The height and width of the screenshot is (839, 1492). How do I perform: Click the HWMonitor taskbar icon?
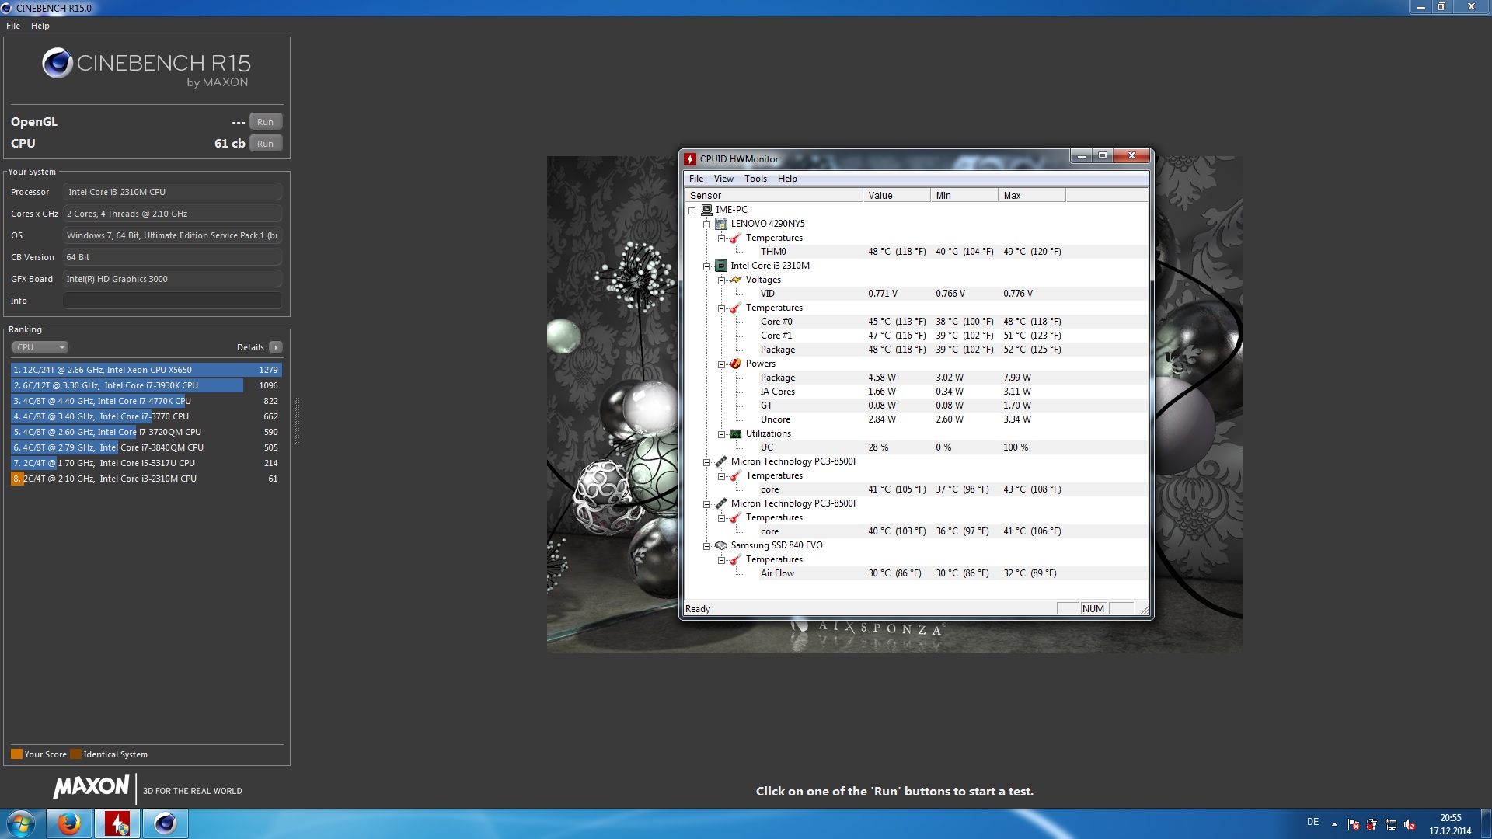(117, 823)
